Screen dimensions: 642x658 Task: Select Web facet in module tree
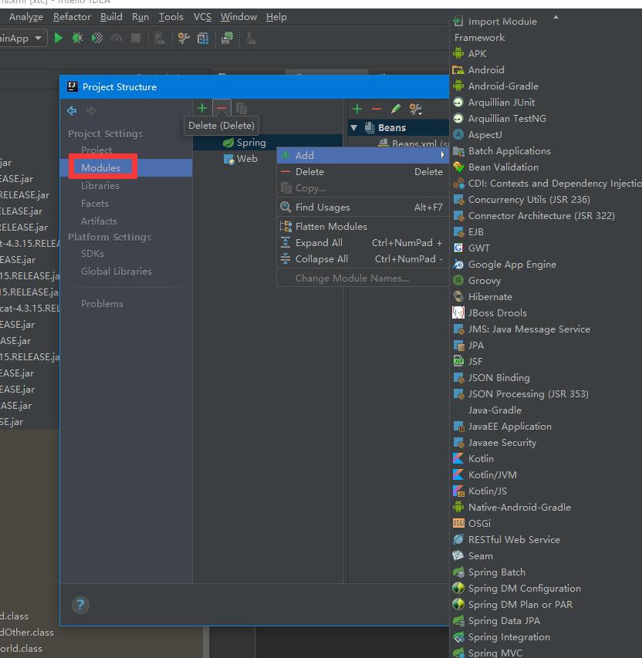point(241,159)
